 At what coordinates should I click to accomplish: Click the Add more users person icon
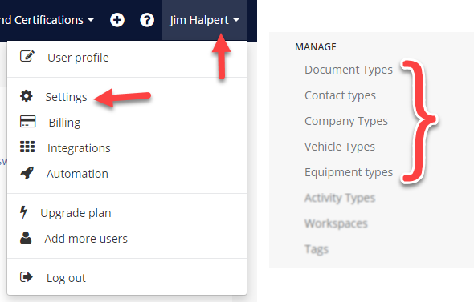pyautogui.click(x=26, y=237)
